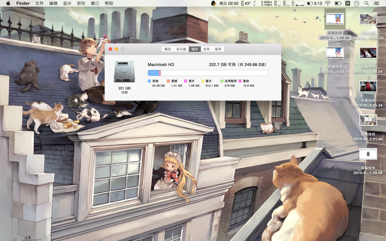The height and width of the screenshot is (241, 386).
Task: Select the 储存 tab
Action: point(195,49)
